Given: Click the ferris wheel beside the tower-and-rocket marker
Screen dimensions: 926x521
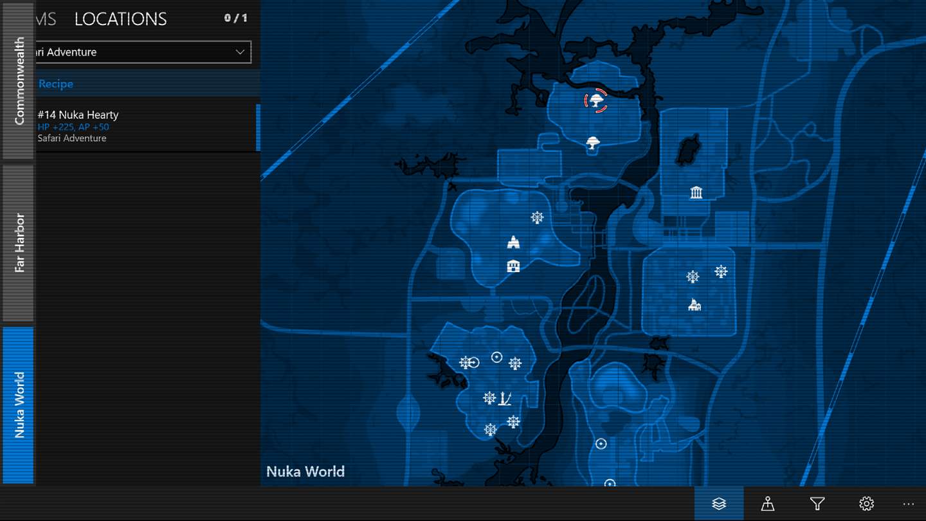Looking at the screenshot, I should click(489, 398).
